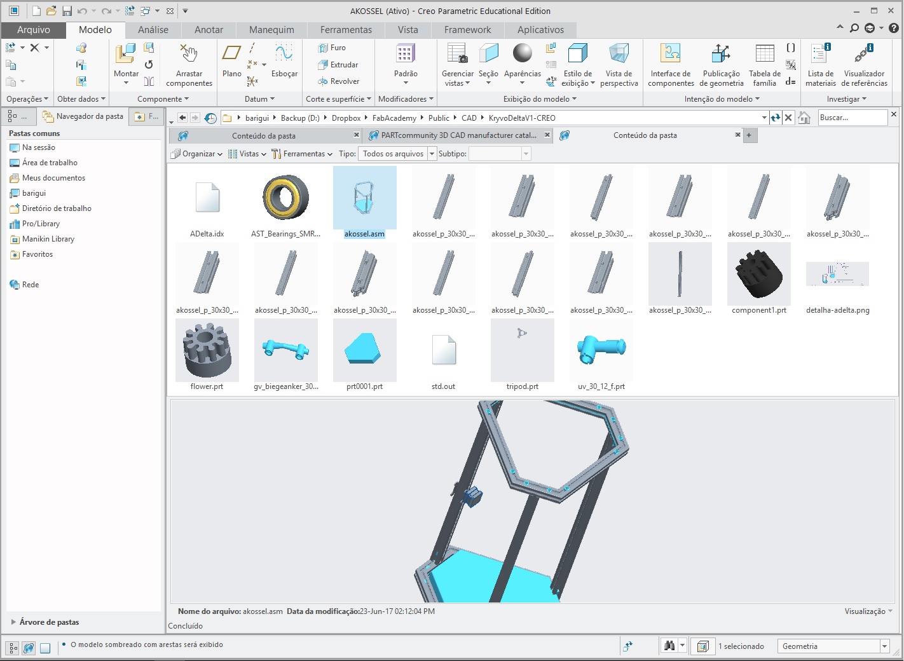The height and width of the screenshot is (661, 904).
Task: Select the AST_Bearings_SMR bearing thumbnail
Action: pos(286,197)
